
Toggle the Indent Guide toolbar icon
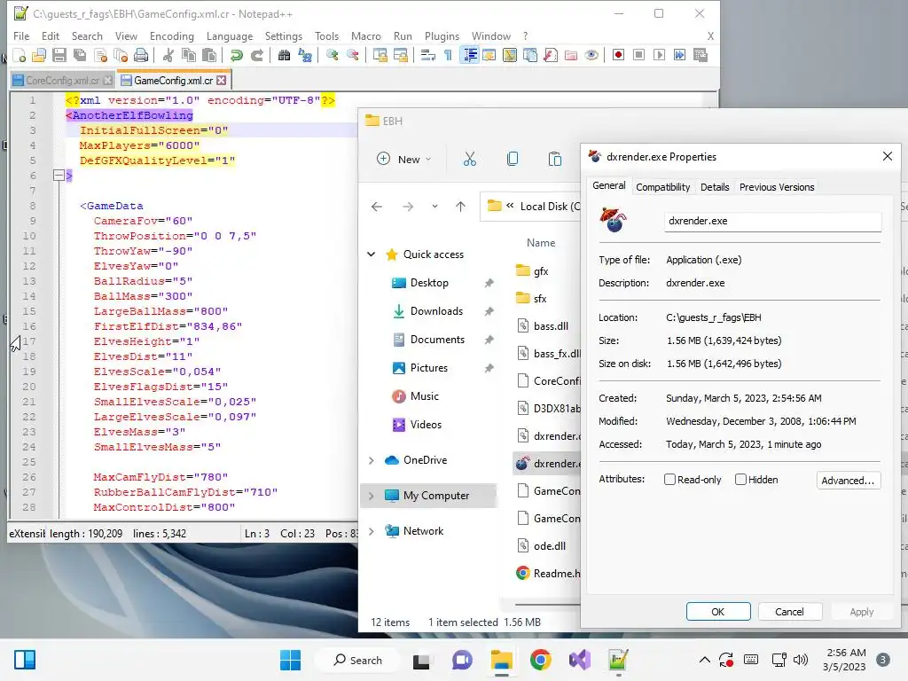(470, 55)
